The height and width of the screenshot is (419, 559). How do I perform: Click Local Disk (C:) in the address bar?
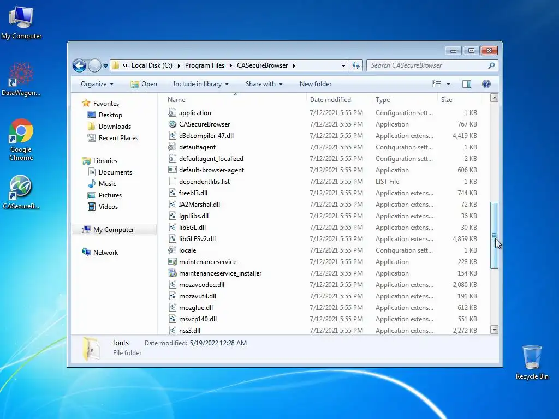[152, 65]
